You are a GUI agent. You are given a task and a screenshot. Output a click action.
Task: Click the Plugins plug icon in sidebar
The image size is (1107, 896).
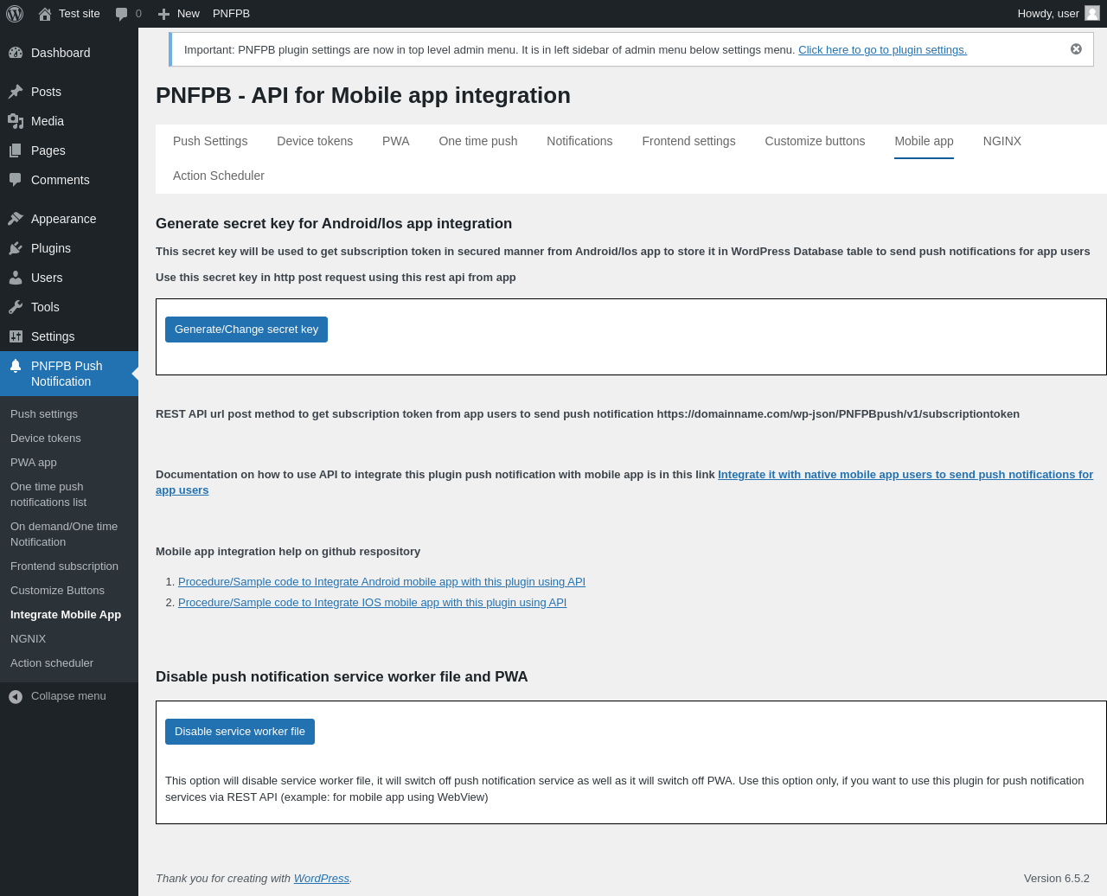coord(16,248)
